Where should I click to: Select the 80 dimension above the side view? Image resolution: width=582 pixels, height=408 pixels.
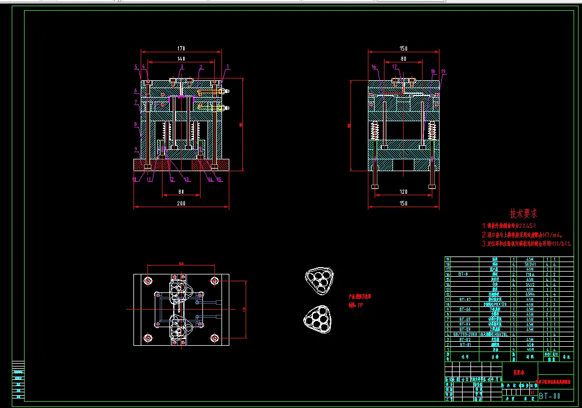[404, 59]
